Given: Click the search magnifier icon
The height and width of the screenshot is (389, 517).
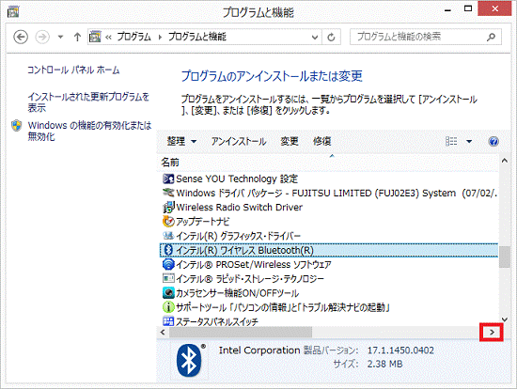Looking at the screenshot, I should tap(491, 37).
